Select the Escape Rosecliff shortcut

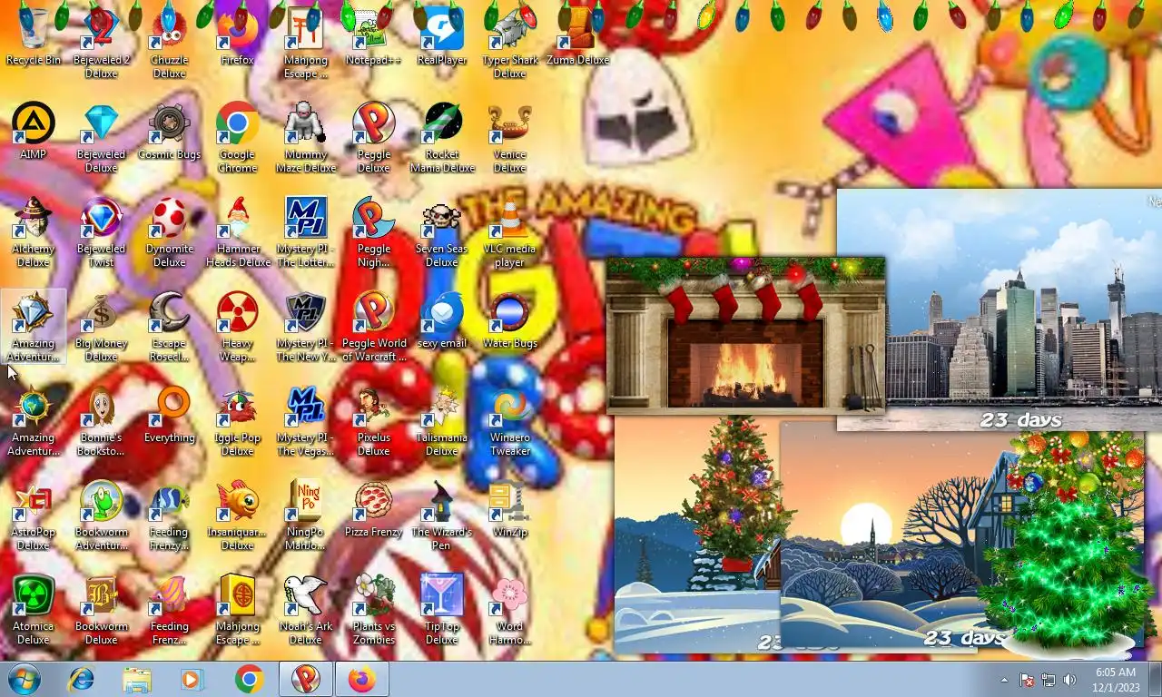pos(169,327)
